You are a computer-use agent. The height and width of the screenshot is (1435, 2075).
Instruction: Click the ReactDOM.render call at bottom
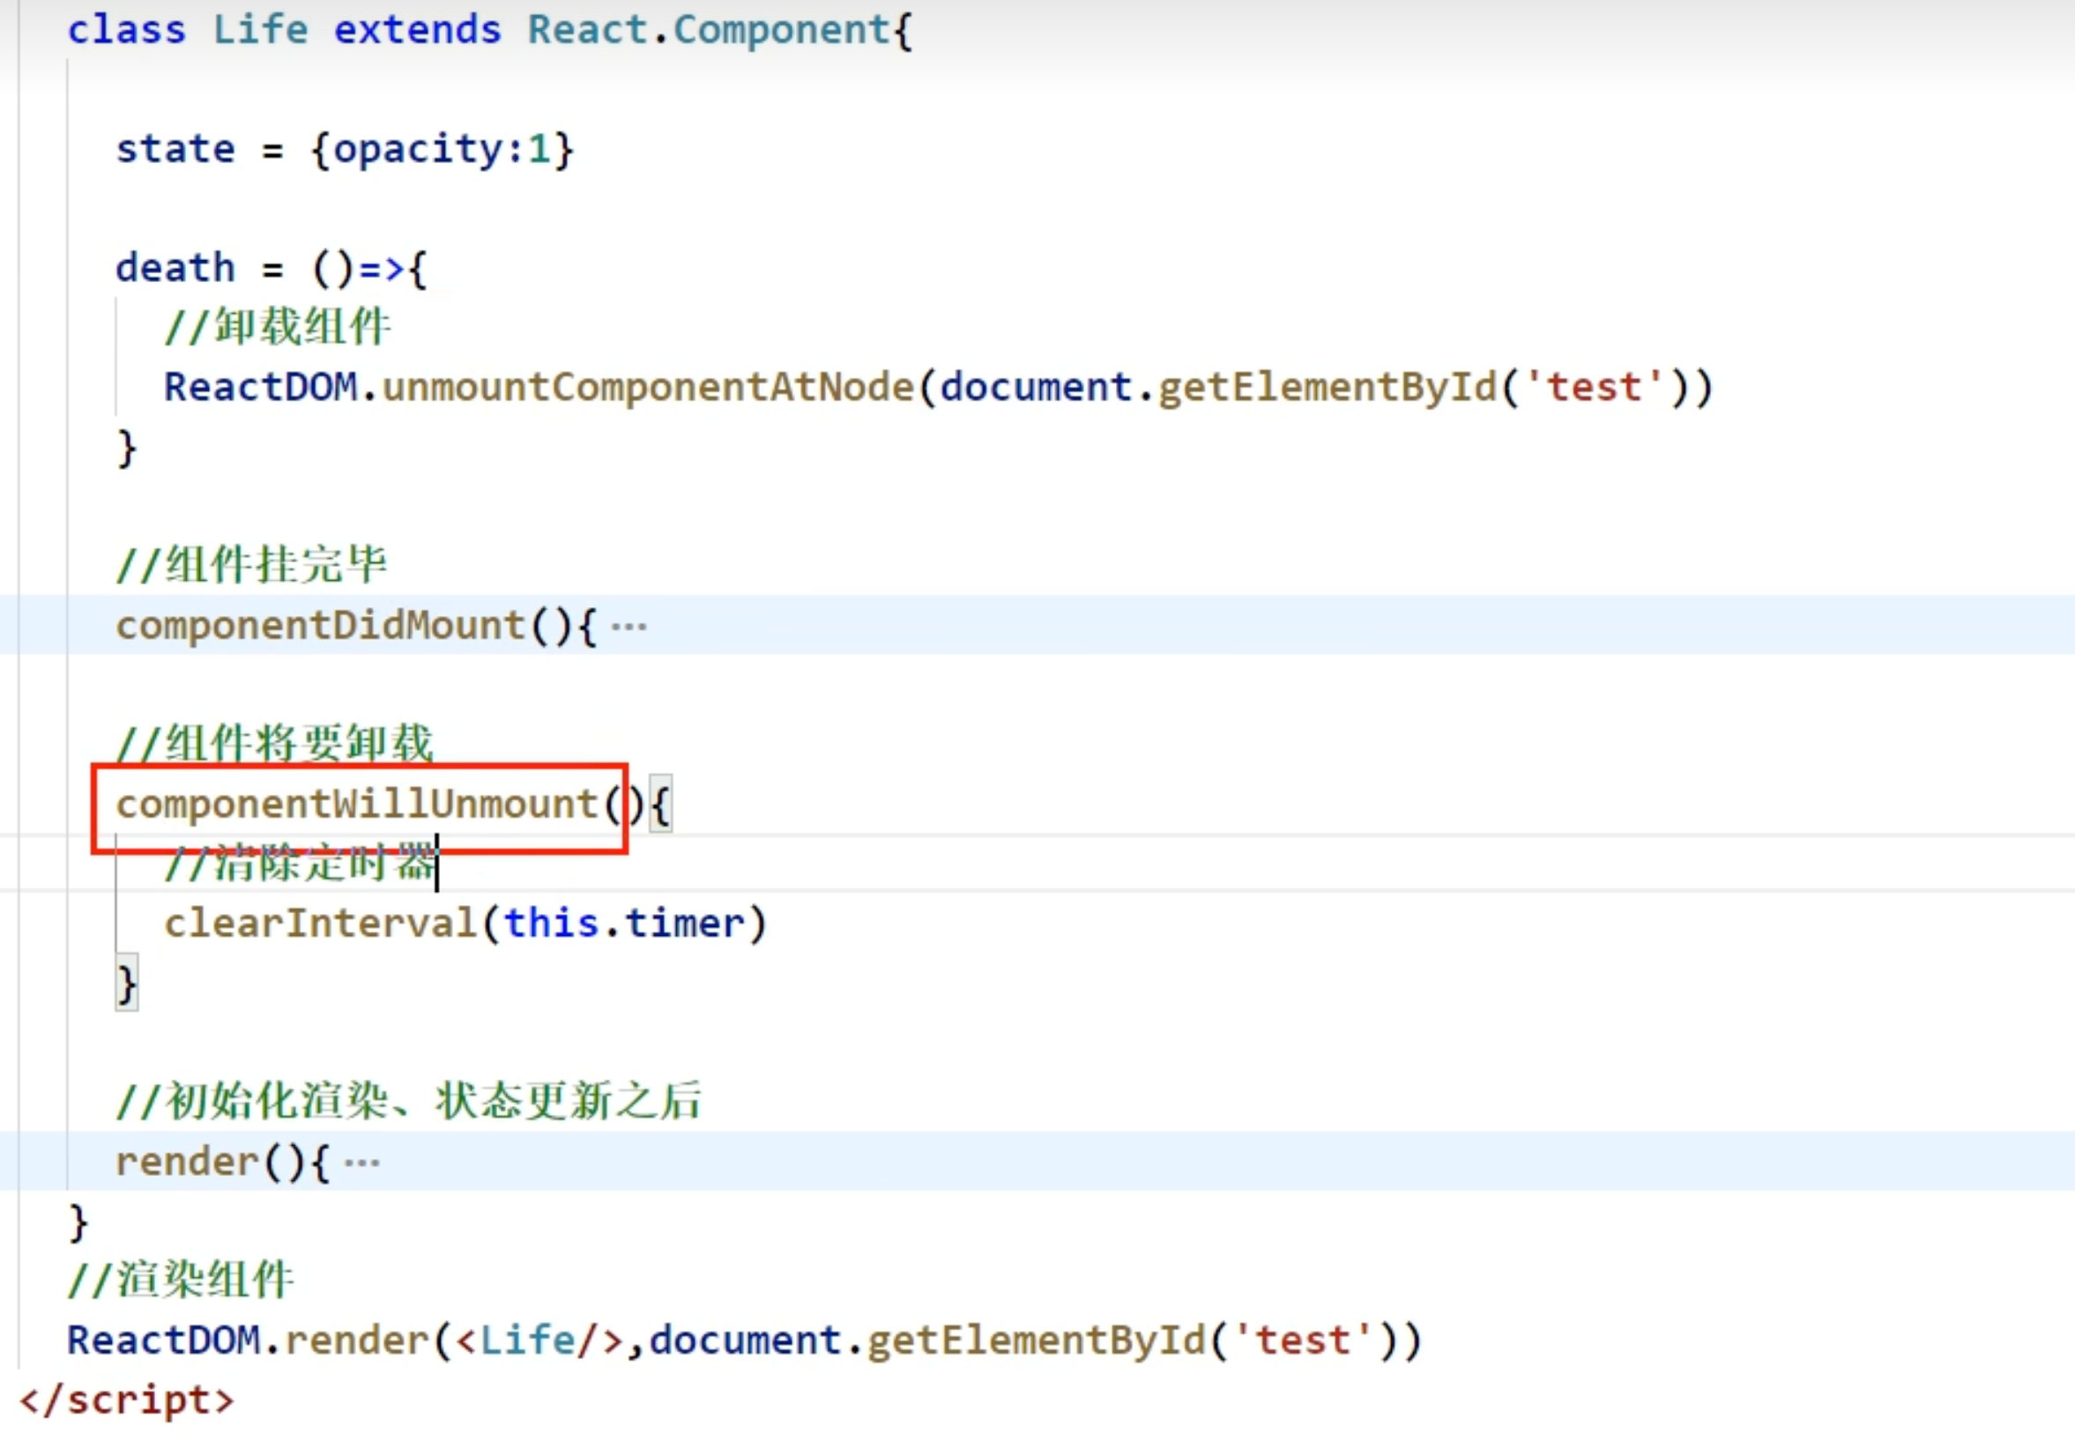(247, 1341)
